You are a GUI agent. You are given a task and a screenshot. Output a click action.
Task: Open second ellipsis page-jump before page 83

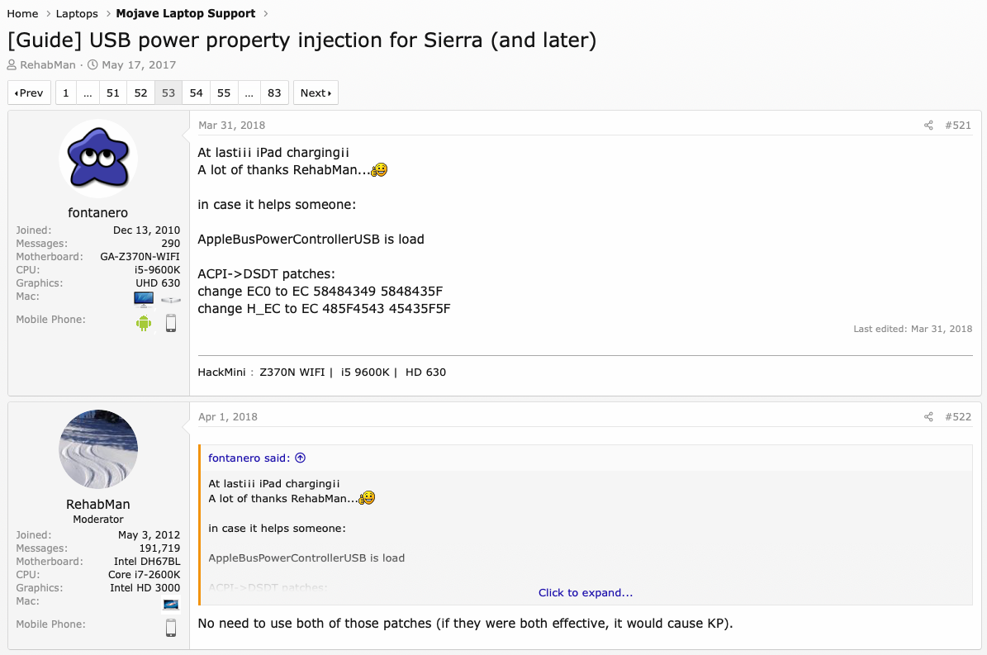(249, 93)
